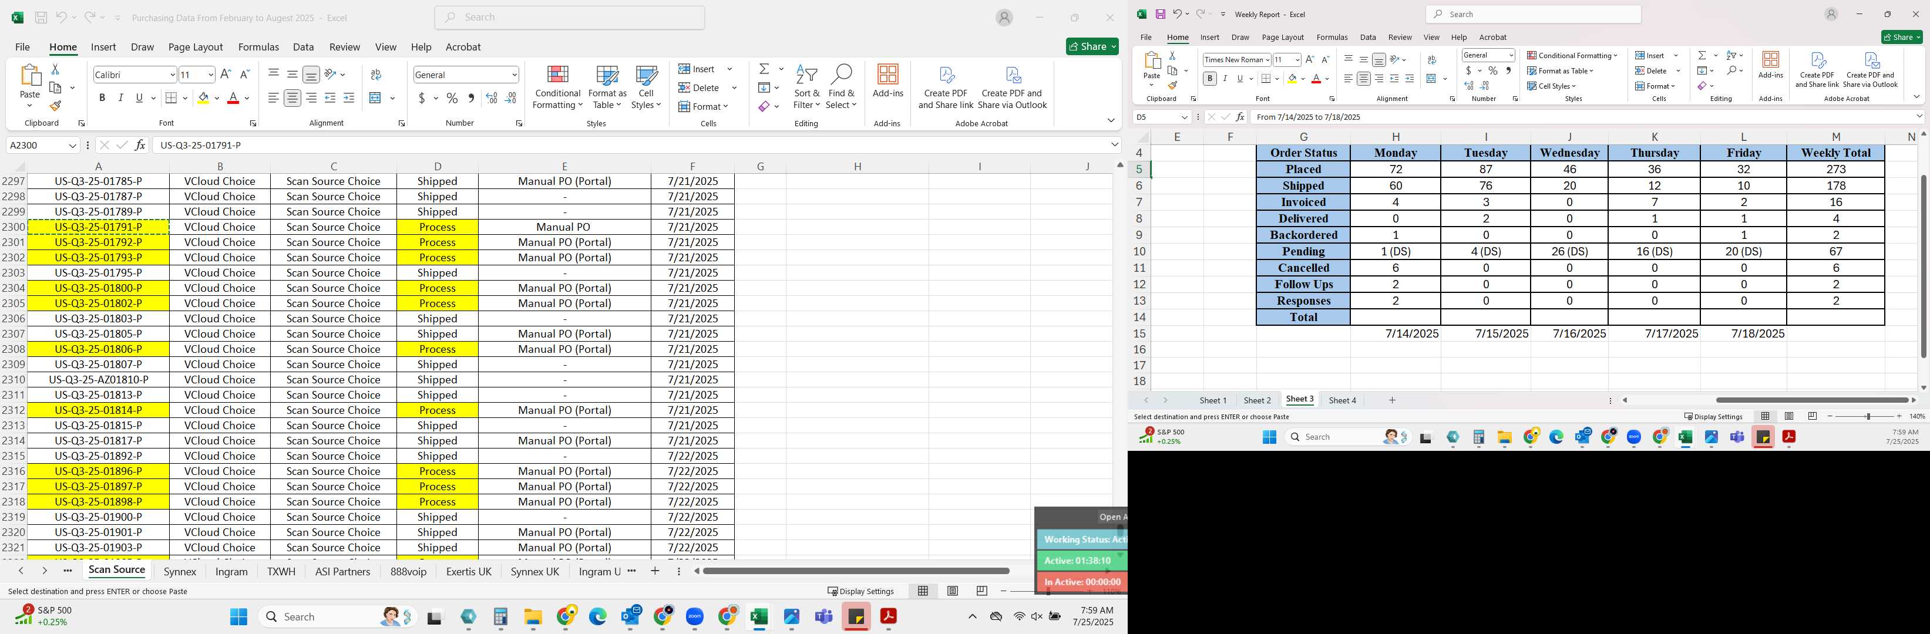1930x634 pixels.
Task: Expand Name Box dropdown showing A2300
Action: pos(73,145)
